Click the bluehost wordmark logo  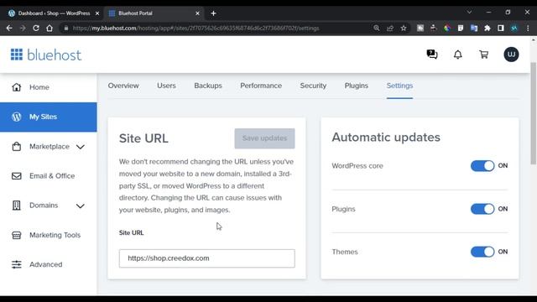(54, 55)
